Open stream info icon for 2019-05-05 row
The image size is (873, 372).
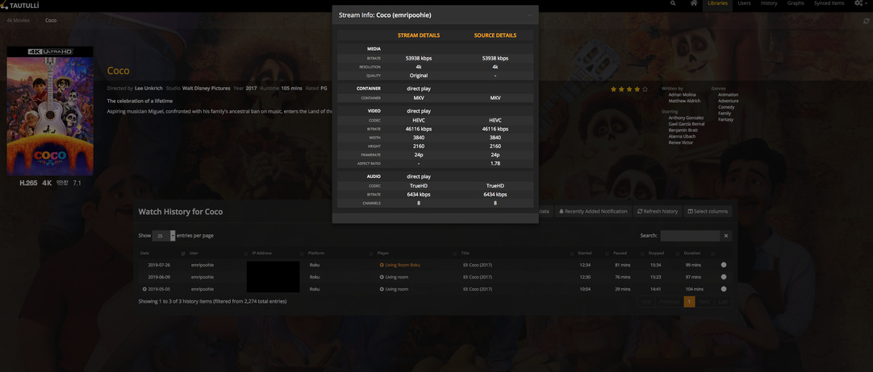click(382, 289)
